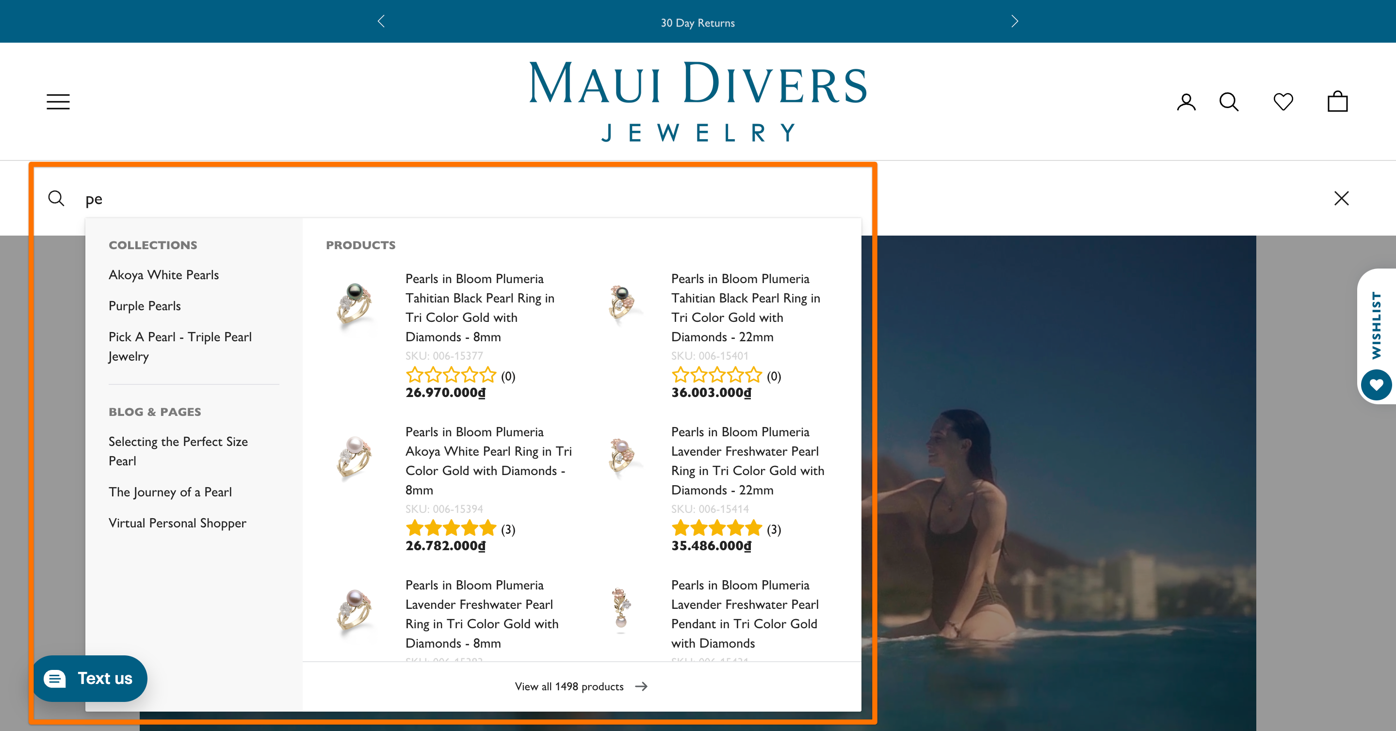This screenshot has width=1396, height=731.
Task: Click the hamburger menu icon
Action: (x=57, y=101)
